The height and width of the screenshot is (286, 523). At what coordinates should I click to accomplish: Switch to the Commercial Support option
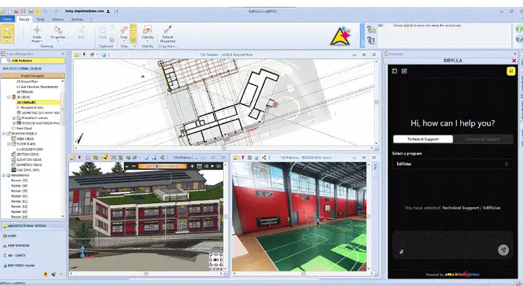[x=482, y=139]
